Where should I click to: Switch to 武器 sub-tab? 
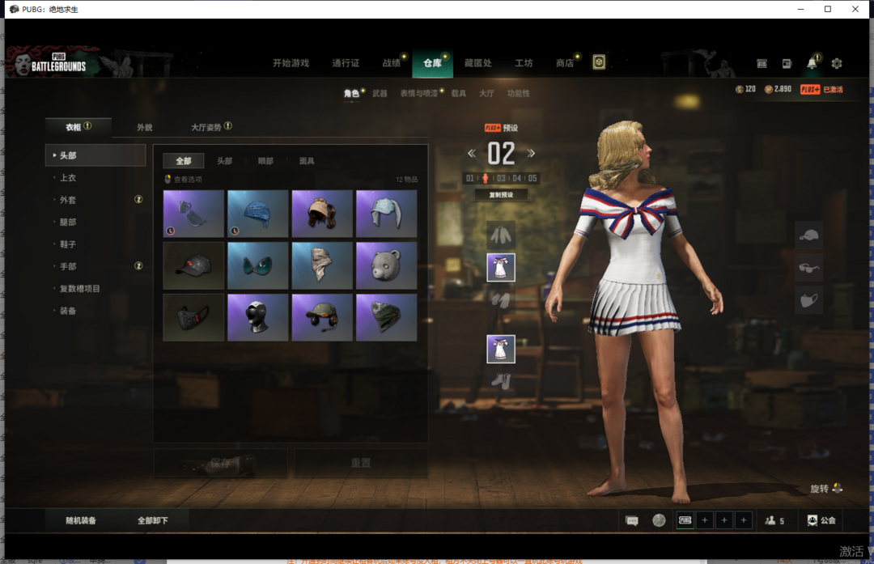tap(380, 93)
